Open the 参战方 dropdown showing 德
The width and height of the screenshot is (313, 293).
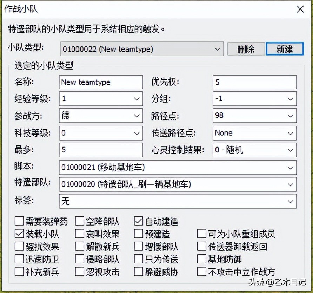tap(137, 116)
